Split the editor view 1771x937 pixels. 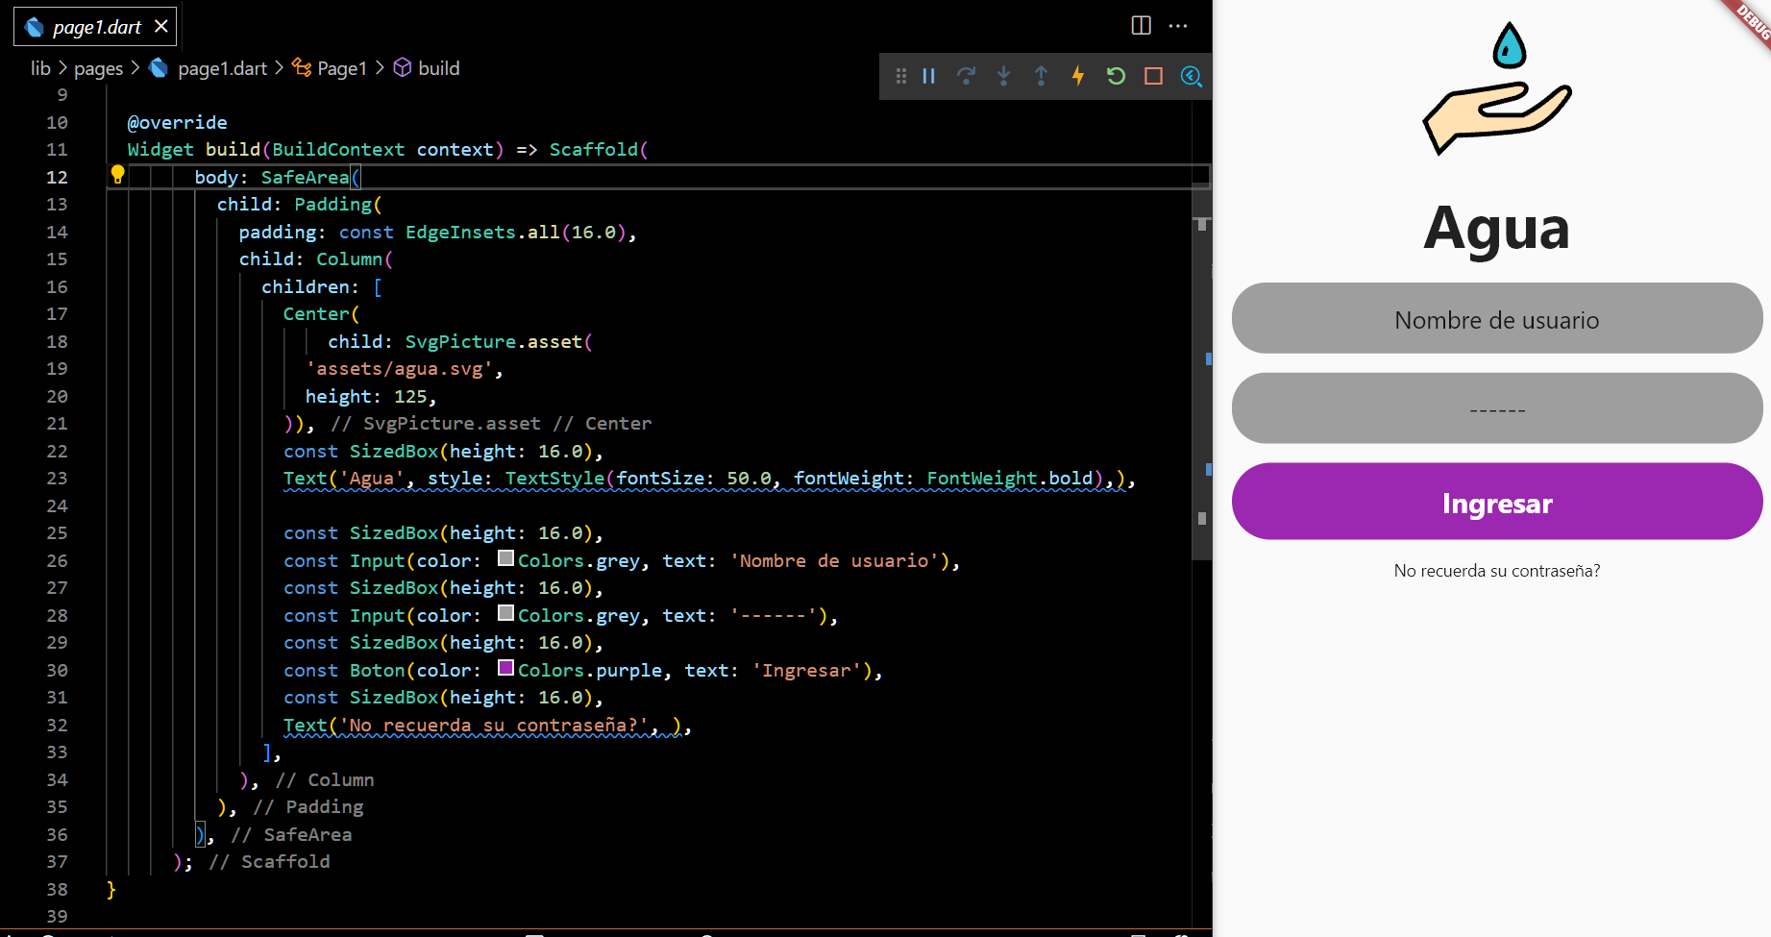click(x=1140, y=26)
